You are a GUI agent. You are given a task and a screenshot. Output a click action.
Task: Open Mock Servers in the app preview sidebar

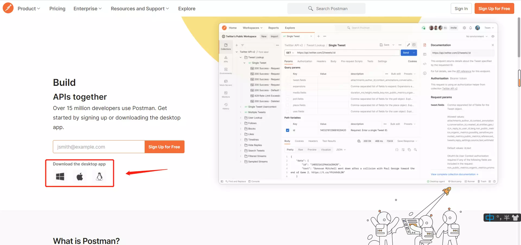pyautogui.click(x=226, y=83)
